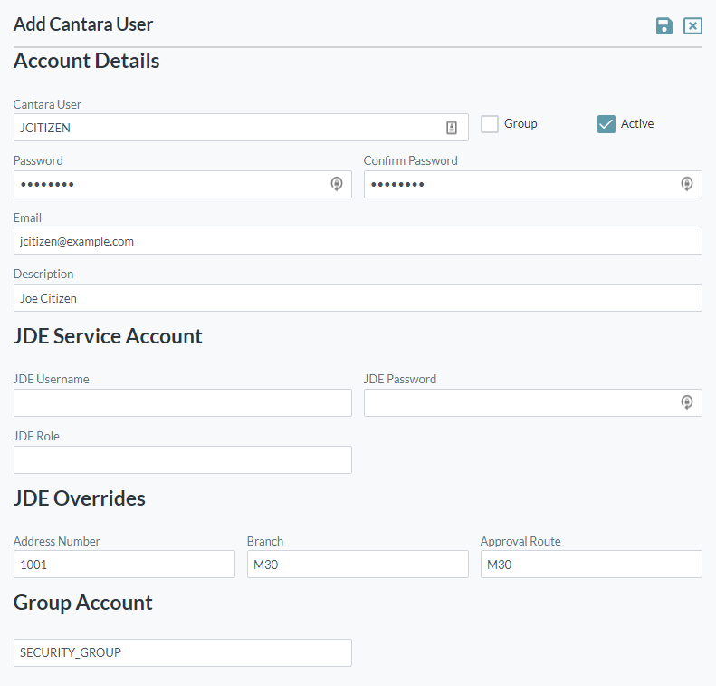Click into the JDE Password field
The width and height of the screenshot is (716, 686).
[520, 403]
